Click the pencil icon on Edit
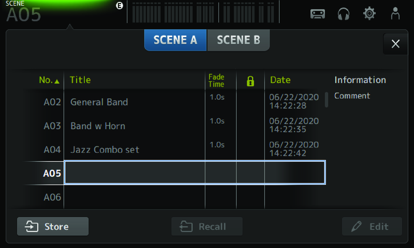 click(x=356, y=226)
